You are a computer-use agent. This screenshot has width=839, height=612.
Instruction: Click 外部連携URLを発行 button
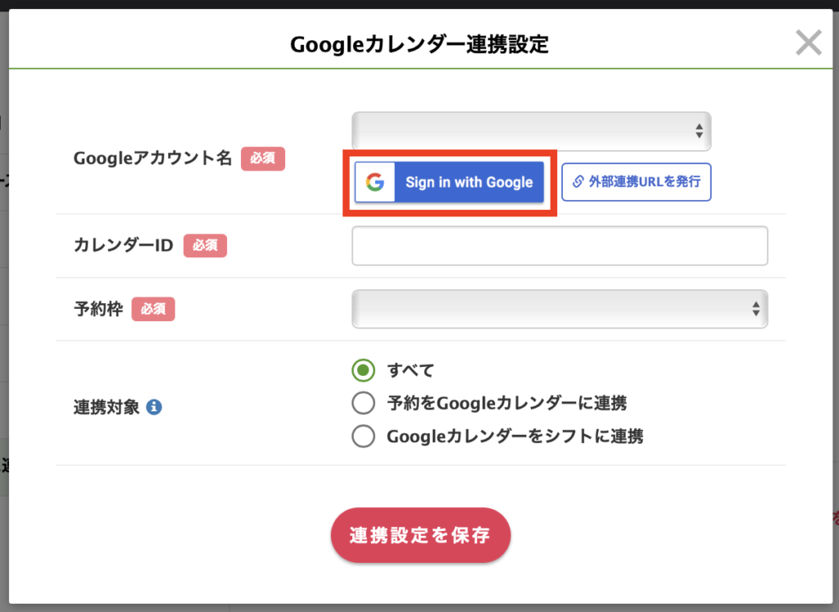pyautogui.click(x=636, y=182)
